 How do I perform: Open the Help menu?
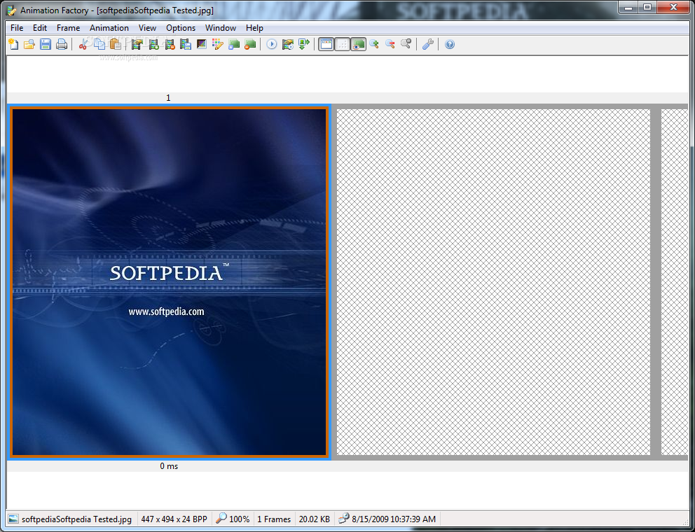click(x=254, y=28)
